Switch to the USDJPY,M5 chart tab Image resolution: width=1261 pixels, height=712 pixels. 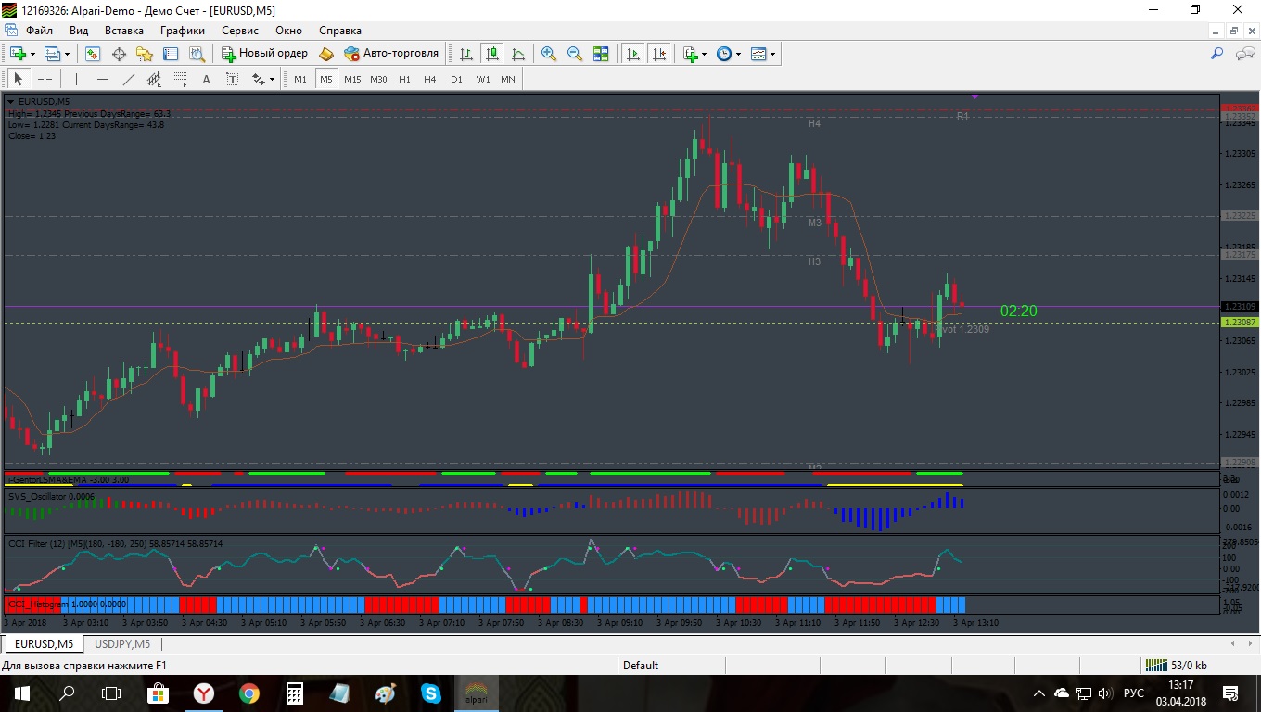point(122,643)
